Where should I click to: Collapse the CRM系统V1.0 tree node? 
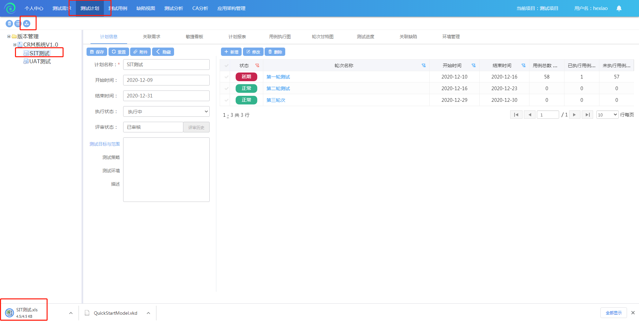pos(15,45)
